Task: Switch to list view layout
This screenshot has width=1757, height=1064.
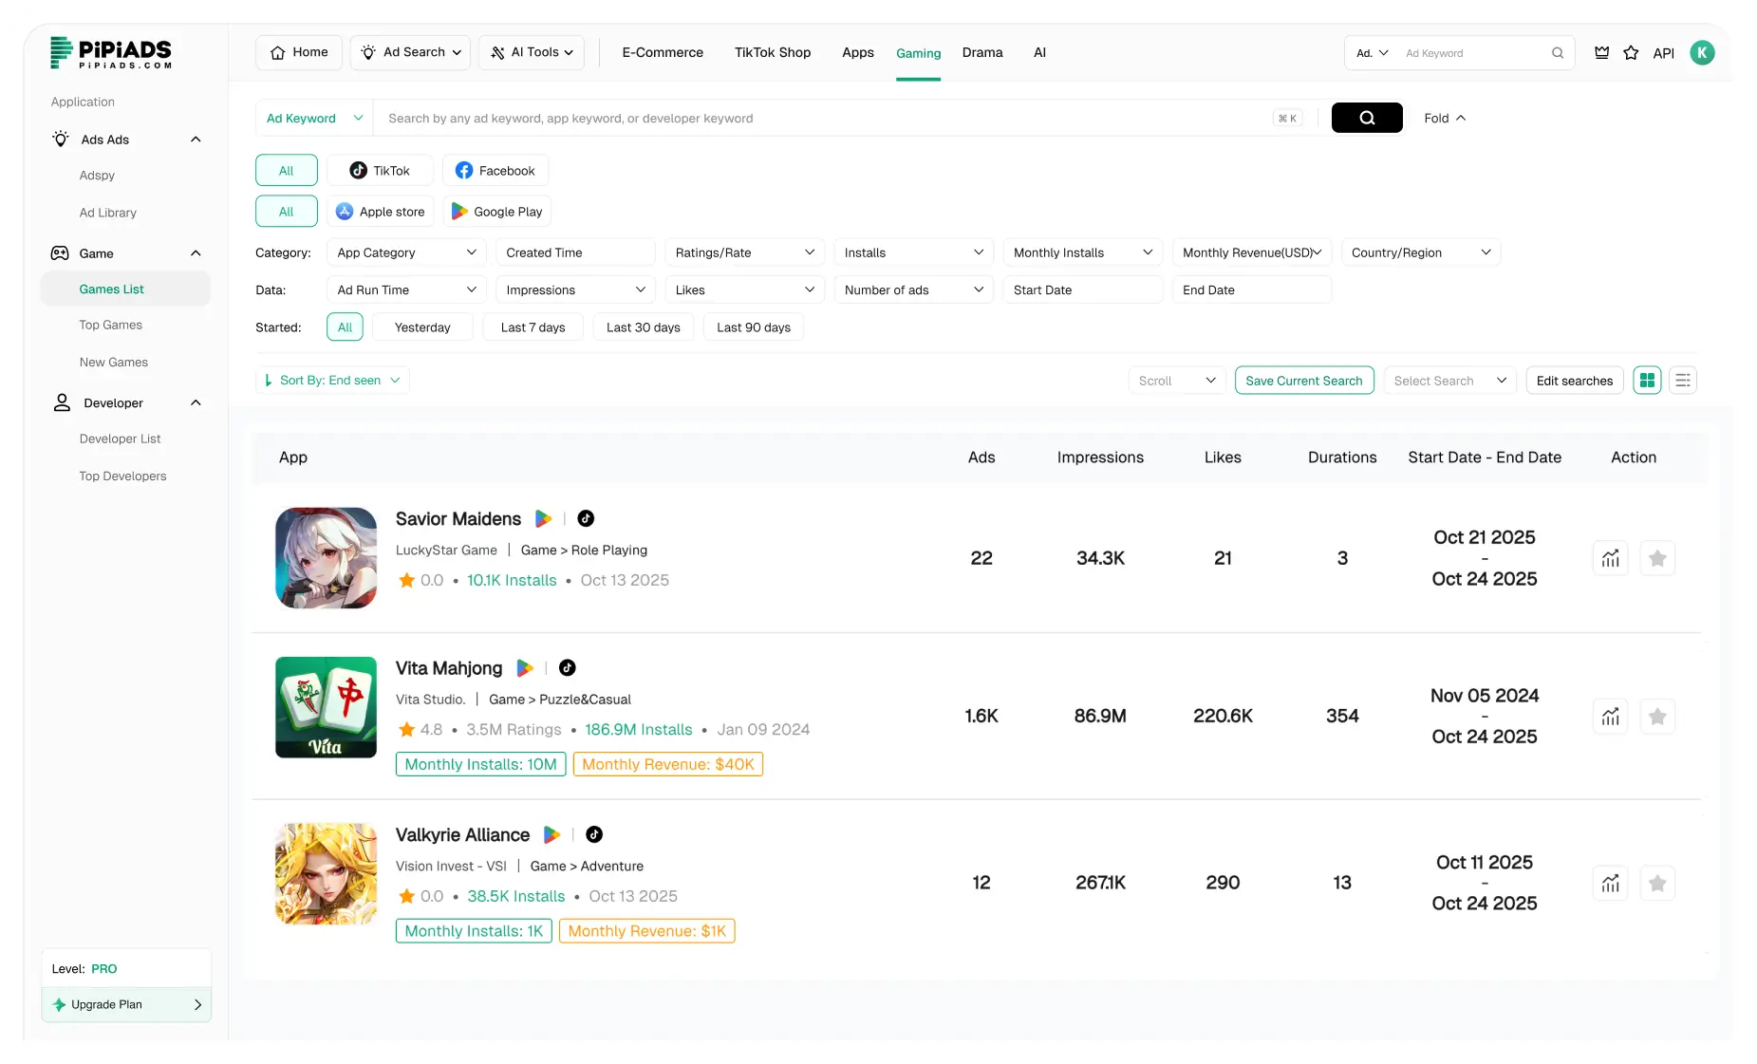Action: pos(1683,380)
